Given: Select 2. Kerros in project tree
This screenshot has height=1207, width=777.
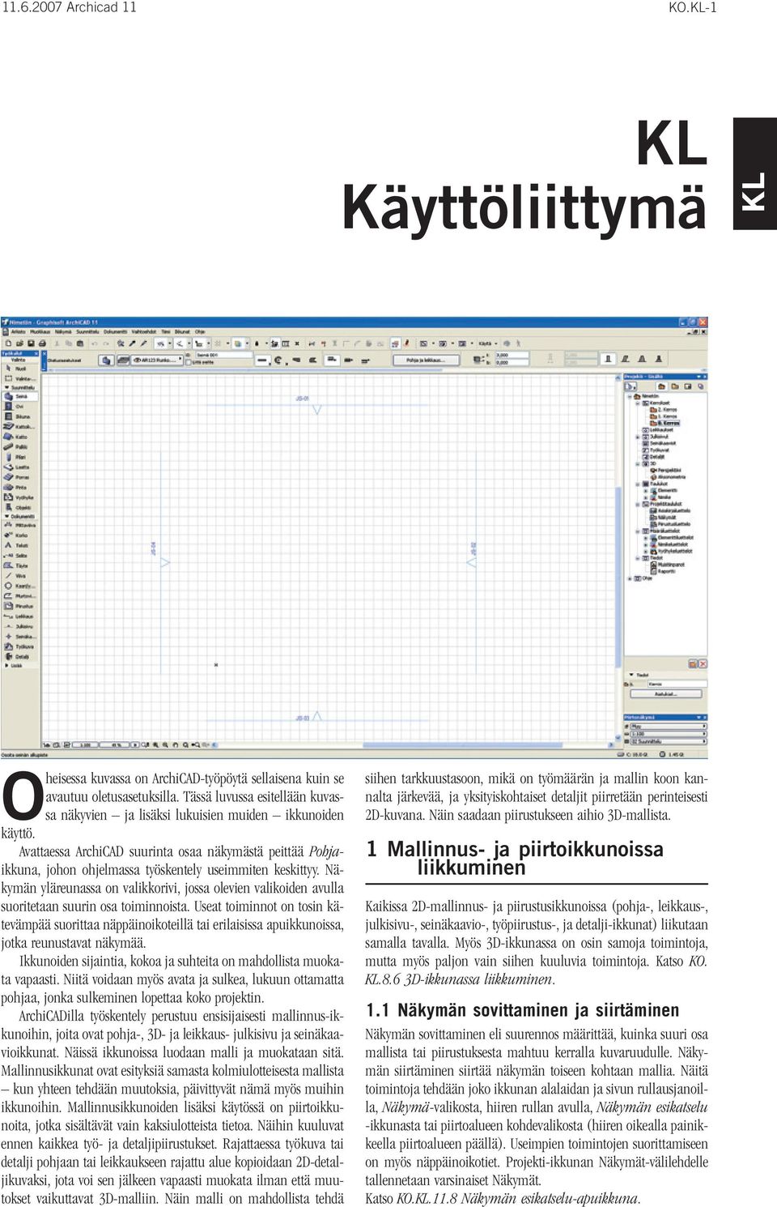Looking at the screenshot, I should (664, 410).
